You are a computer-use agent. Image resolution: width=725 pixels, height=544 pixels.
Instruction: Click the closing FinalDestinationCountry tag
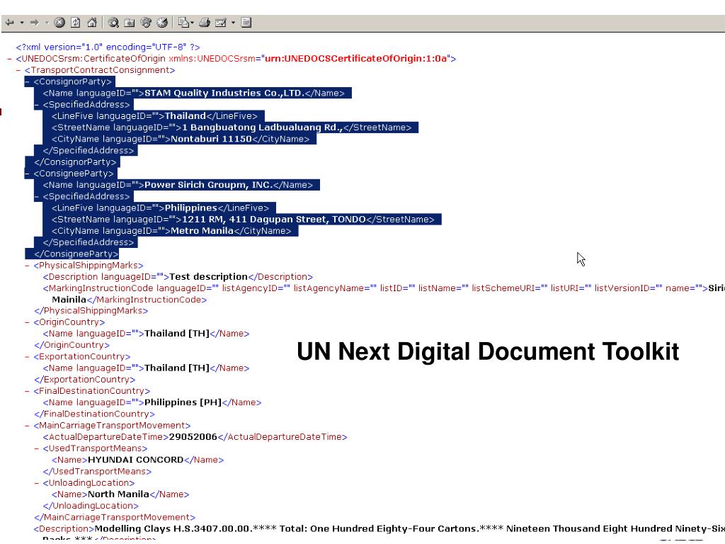point(94,414)
